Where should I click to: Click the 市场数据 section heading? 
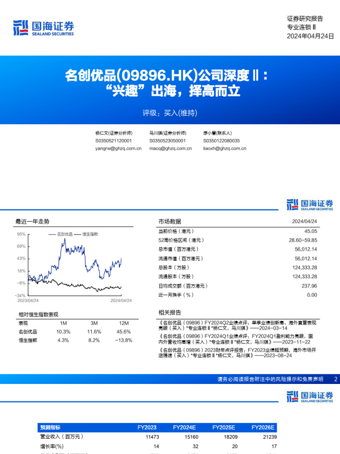pyautogui.click(x=170, y=222)
